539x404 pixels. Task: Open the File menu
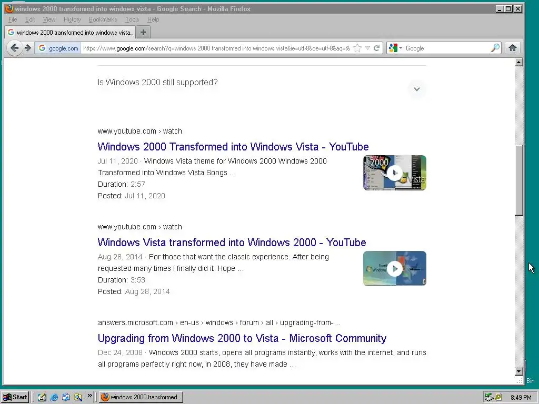(13, 19)
